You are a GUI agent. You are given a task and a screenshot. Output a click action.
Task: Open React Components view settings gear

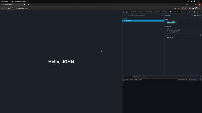pyautogui.click(x=162, y=16)
